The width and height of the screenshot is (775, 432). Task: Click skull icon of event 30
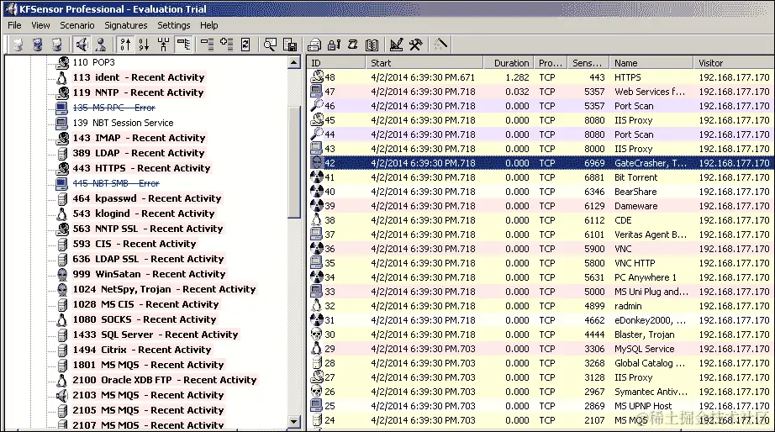[x=316, y=335]
